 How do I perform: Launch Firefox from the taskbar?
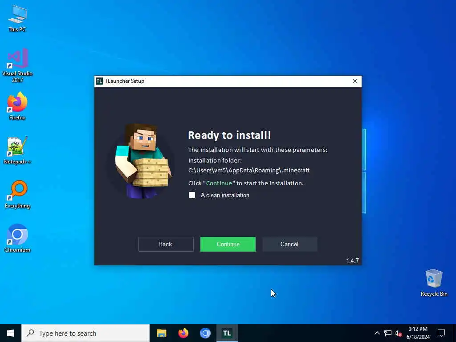point(183,333)
